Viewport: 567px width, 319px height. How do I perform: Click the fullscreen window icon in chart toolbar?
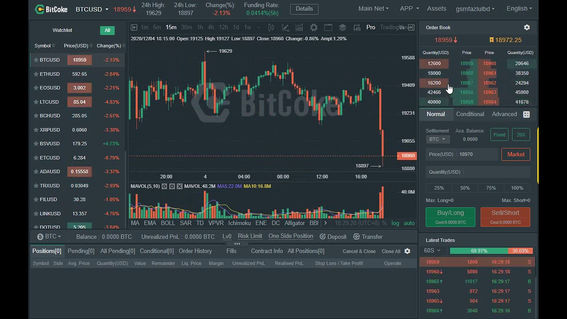coord(328,27)
